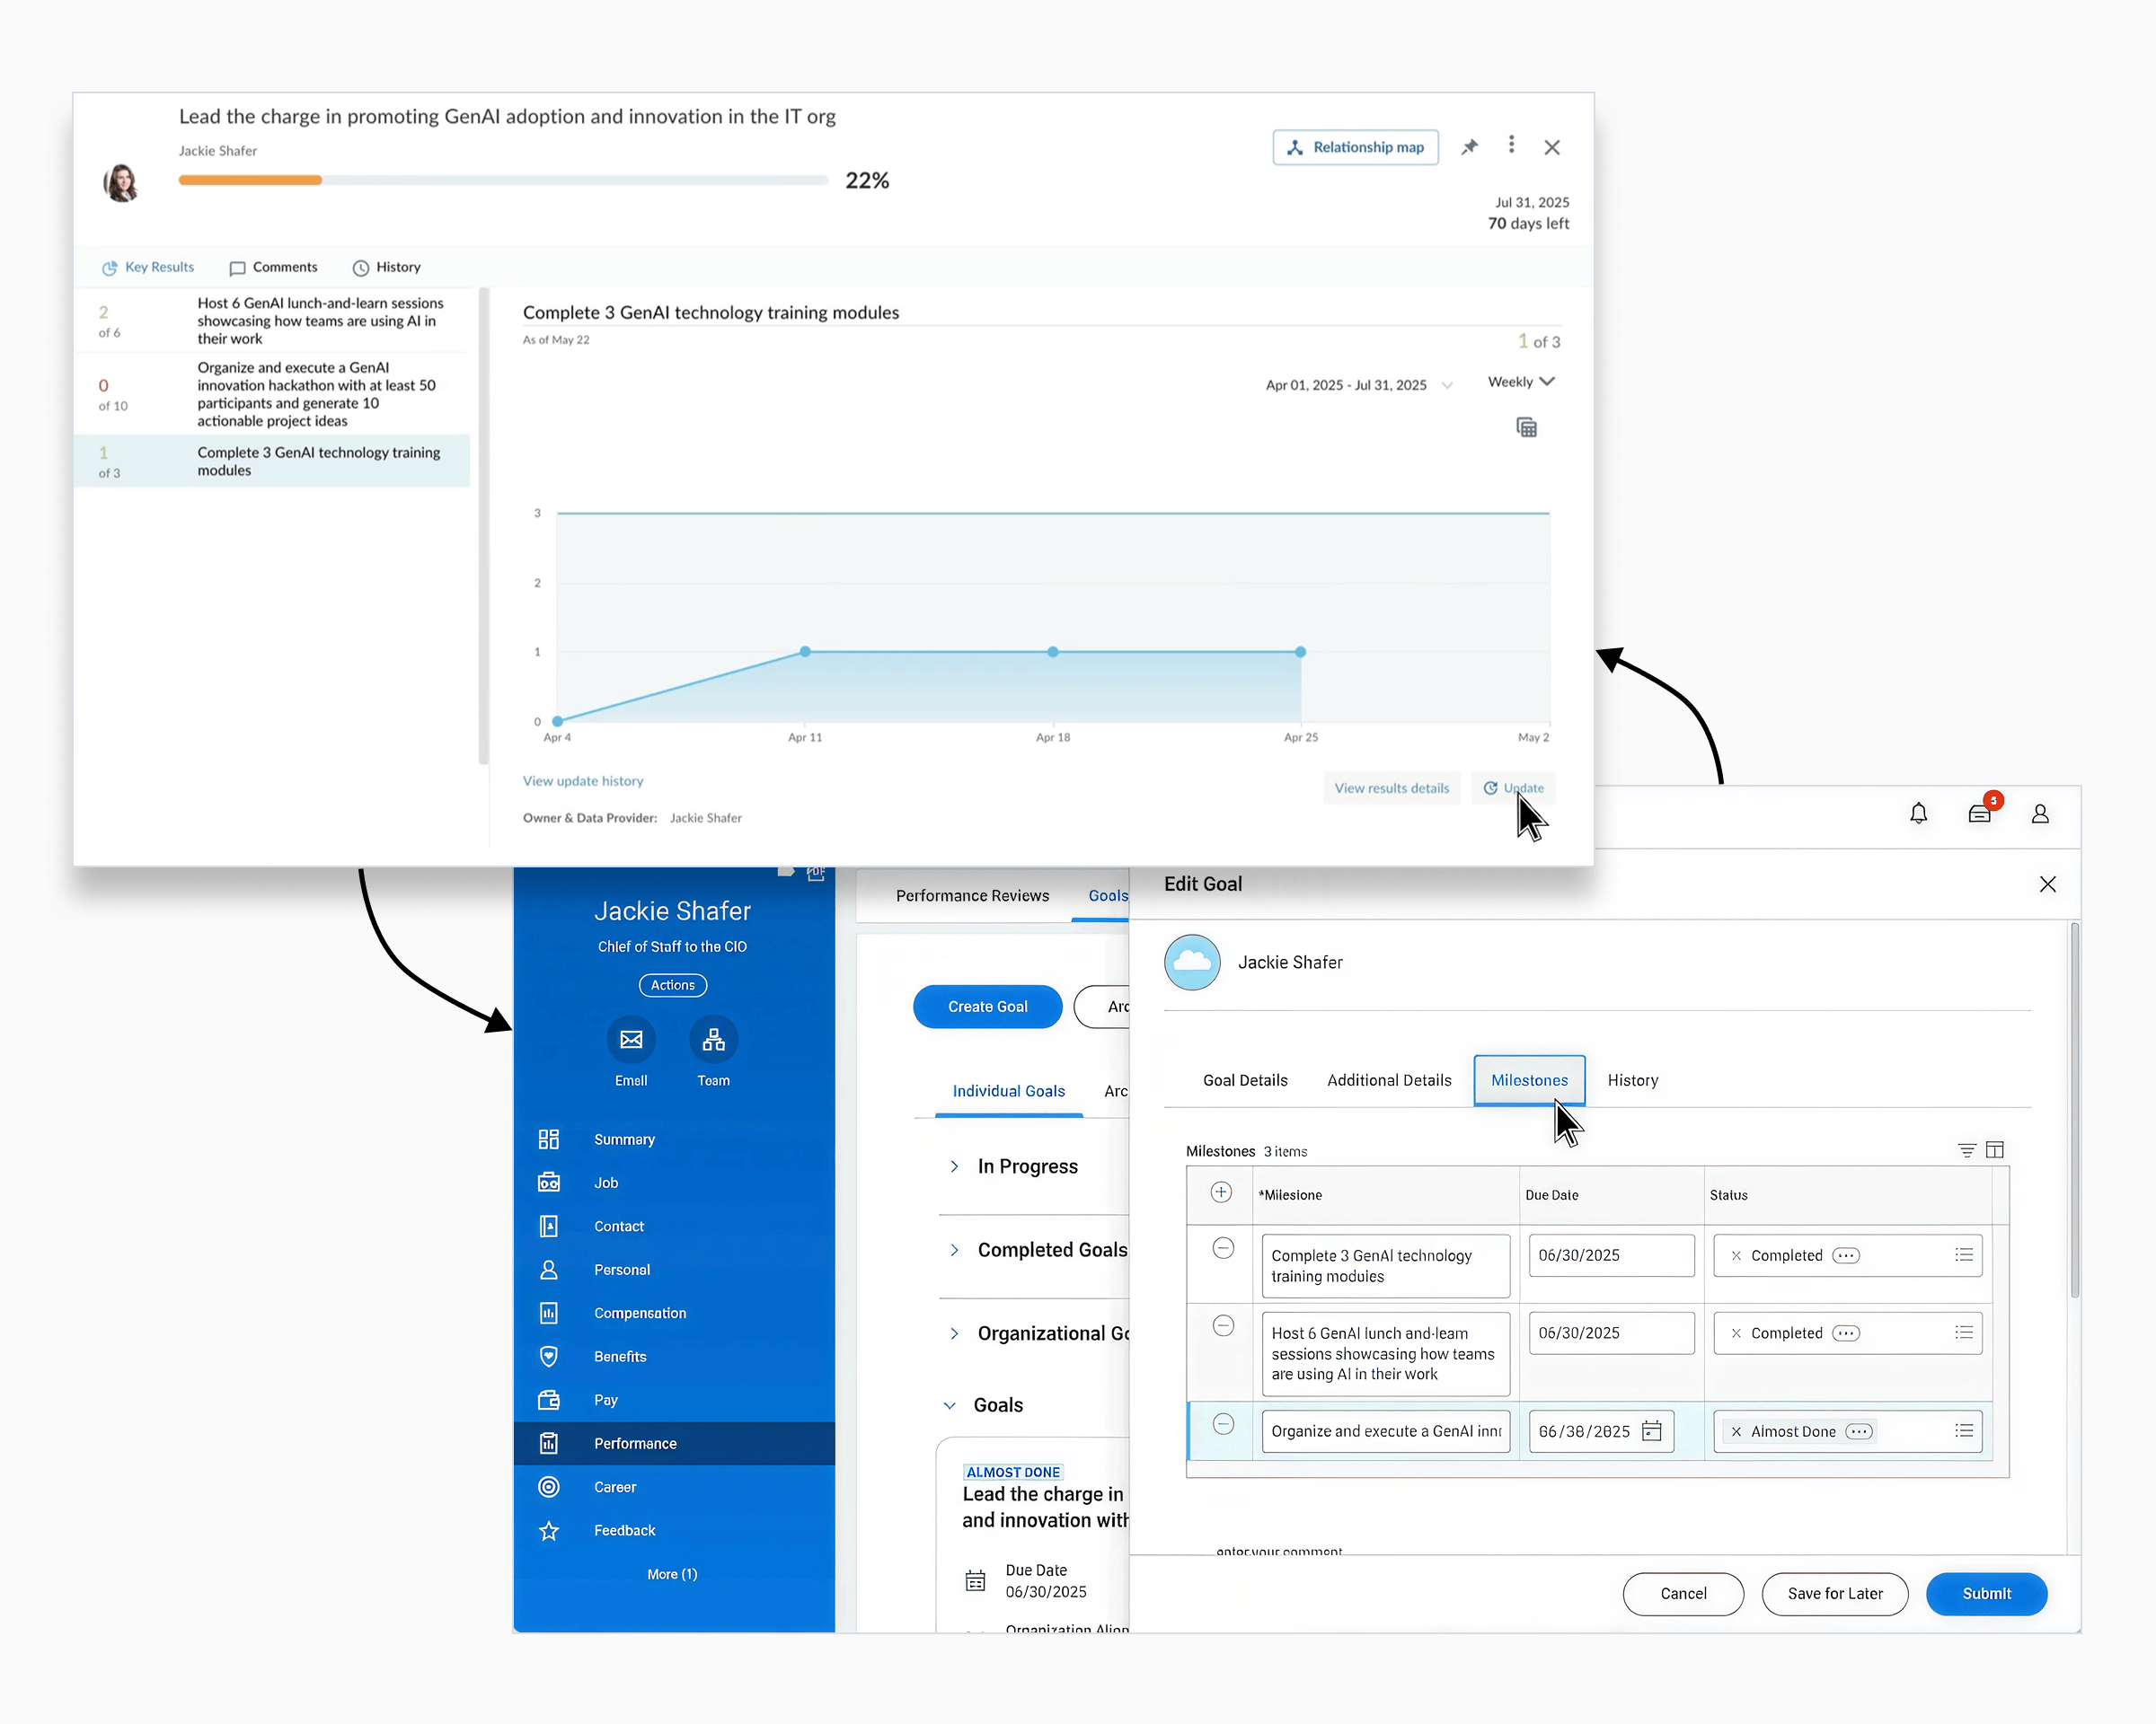Expand the In Progress goals section

point(953,1166)
